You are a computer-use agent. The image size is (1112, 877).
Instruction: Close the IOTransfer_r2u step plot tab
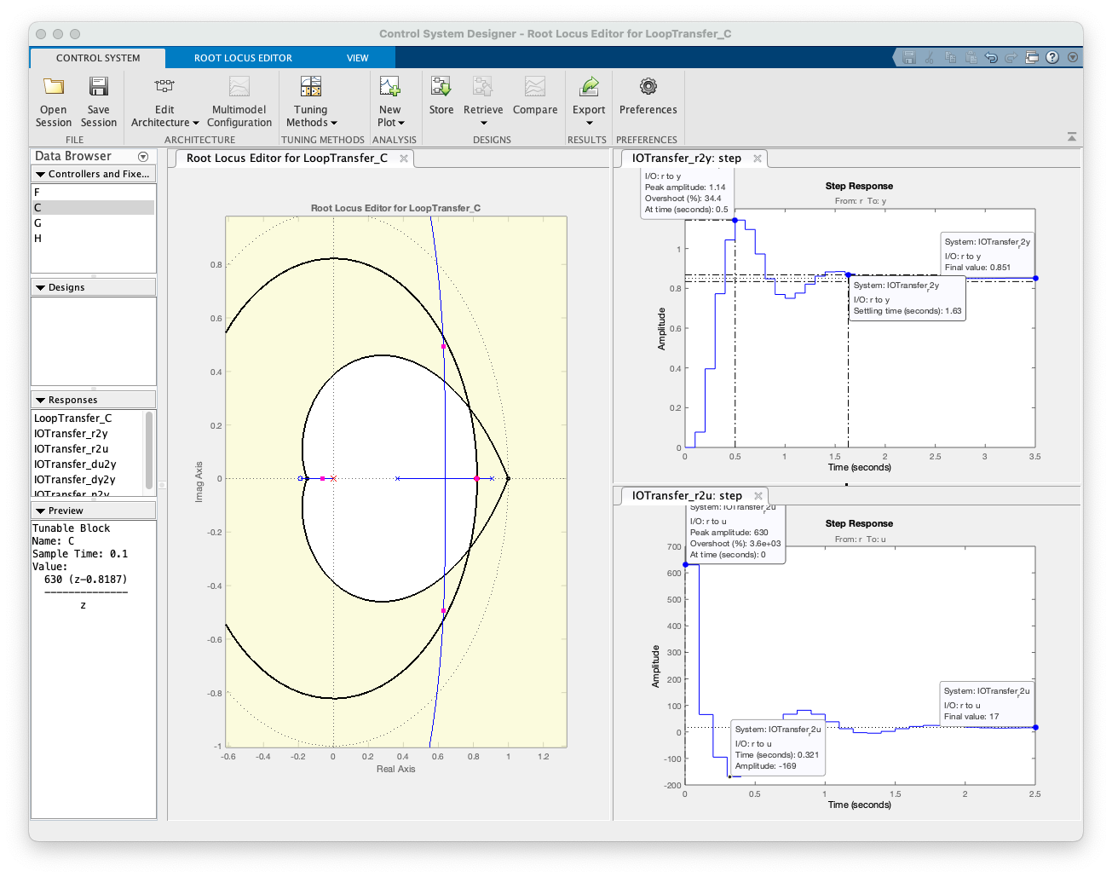pyautogui.click(x=758, y=496)
